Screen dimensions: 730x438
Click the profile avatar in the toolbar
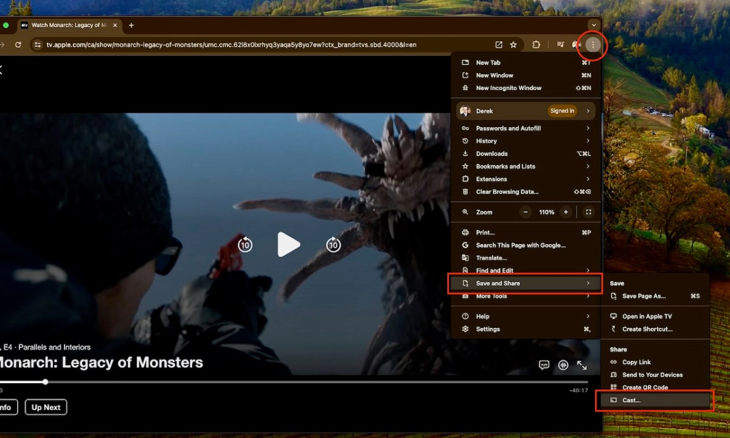click(x=576, y=44)
